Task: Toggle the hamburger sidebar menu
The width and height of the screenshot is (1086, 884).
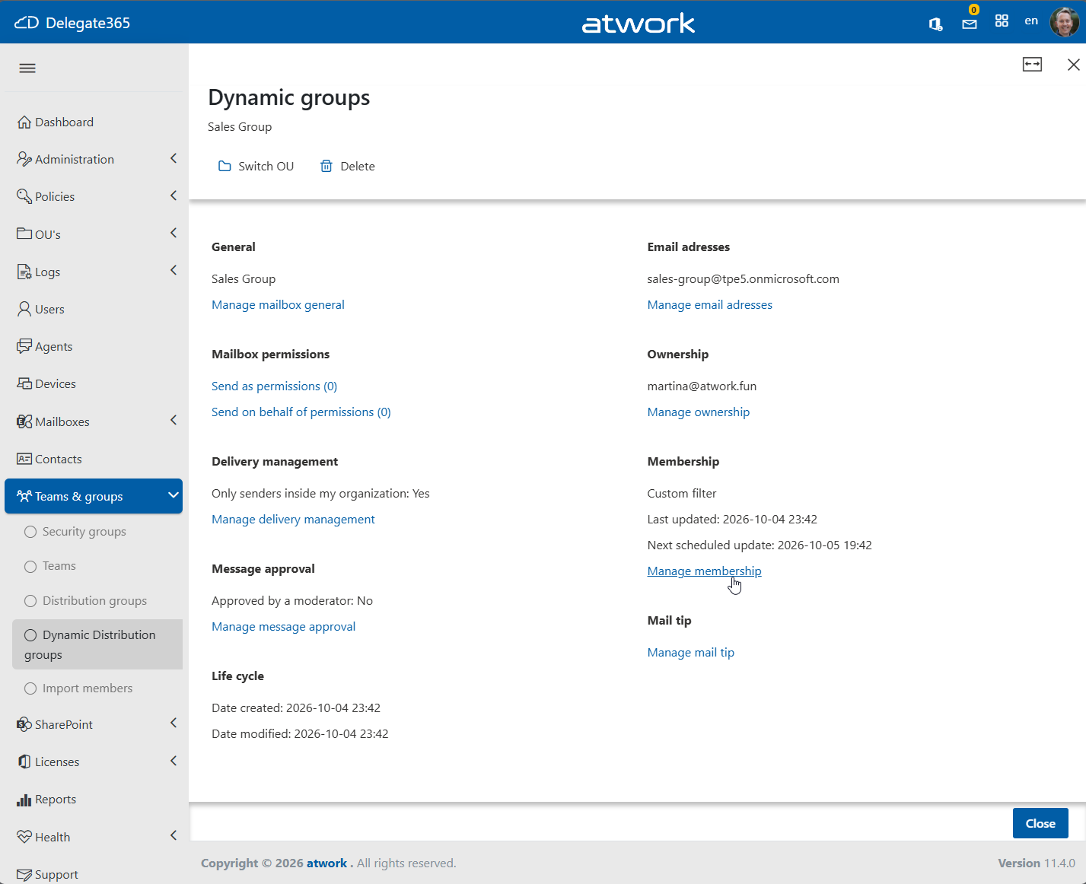Action: click(27, 68)
